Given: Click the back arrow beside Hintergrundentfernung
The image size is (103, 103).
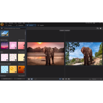Looking at the screenshot, I should coord(2,28).
